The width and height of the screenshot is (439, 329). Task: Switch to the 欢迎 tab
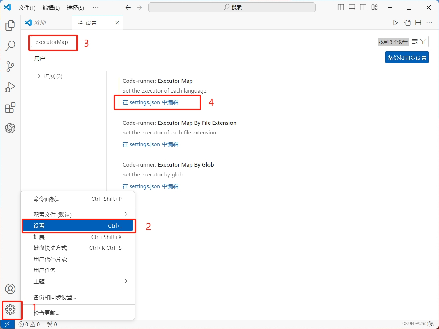coord(46,23)
